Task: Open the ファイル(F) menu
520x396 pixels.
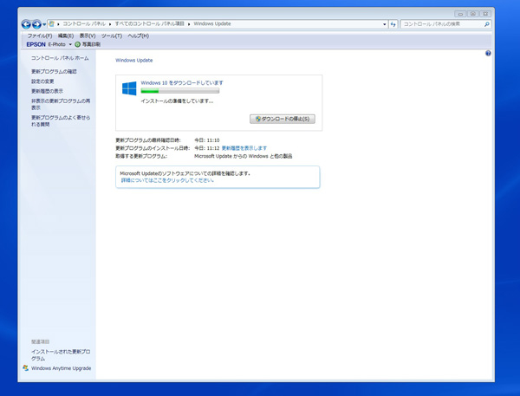Action: (x=40, y=36)
